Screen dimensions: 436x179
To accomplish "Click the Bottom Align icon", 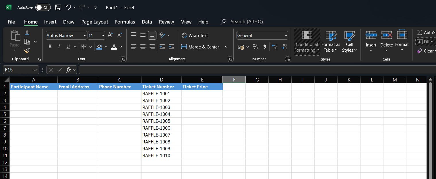I will [x=152, y=35].
